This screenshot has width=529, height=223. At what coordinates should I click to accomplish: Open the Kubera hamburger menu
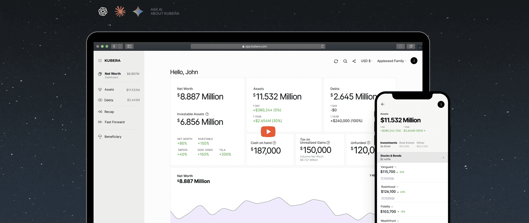pos(100,61)
